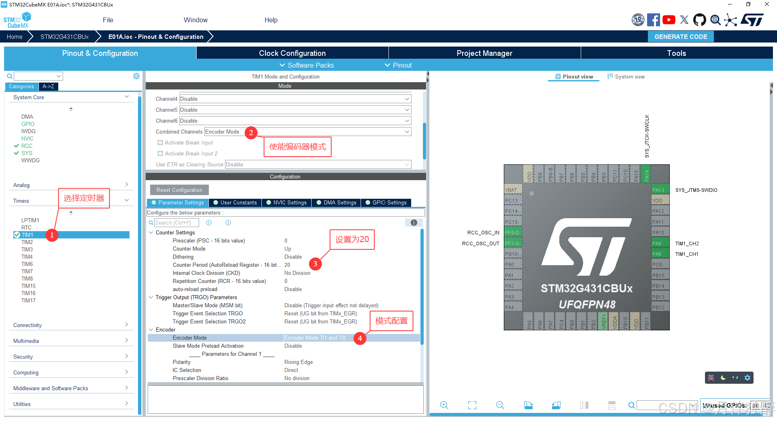The image size is (777, 421).
Task: Click the Search (Ctrl+F) parameter field
Action: [177, 223]
